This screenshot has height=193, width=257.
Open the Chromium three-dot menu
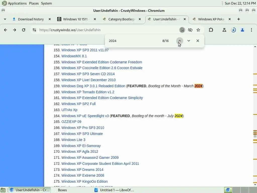tap(251, 30)
